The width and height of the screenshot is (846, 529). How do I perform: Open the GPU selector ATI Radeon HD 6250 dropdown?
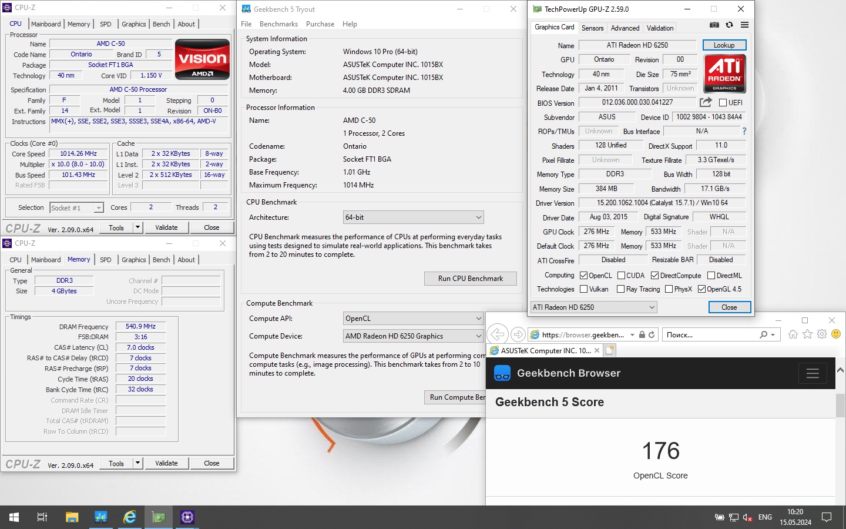593,307
